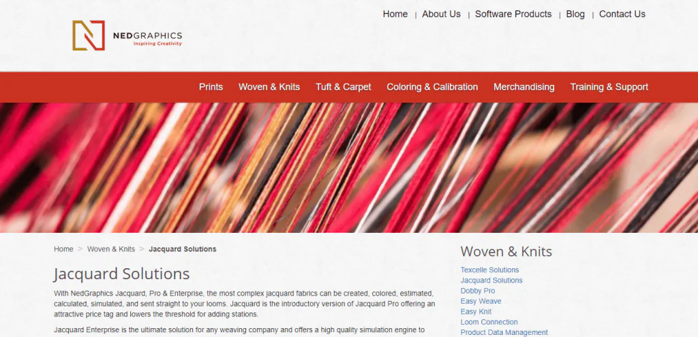Open Loom Connection sidebar link
This screenshot has width=698, height=337.
tap(489, 322)
